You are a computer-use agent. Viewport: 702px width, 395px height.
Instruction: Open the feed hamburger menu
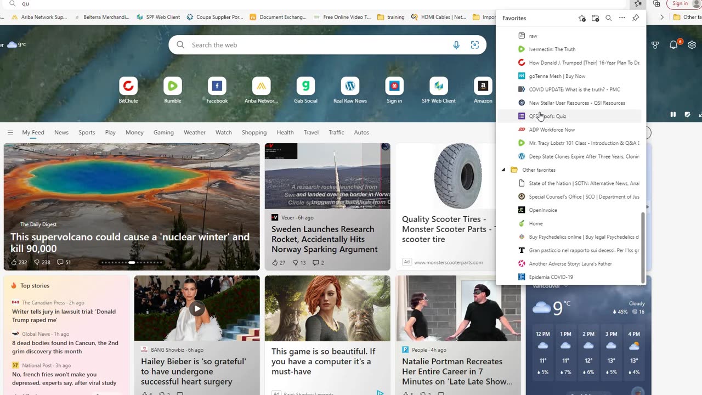(10, 132)
